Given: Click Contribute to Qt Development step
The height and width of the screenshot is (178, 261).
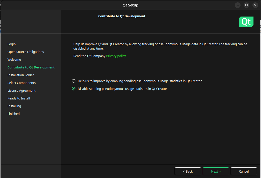Looking at the screenshot, I should pos(31,67).
